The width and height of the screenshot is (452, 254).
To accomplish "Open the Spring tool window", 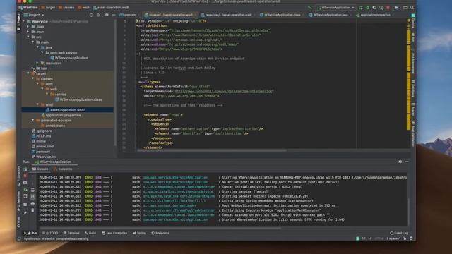I will [140, 233].
